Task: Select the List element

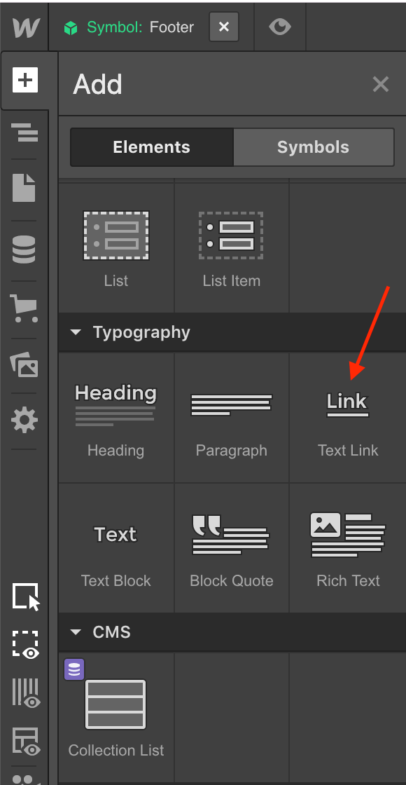Action: coord(116,248)
